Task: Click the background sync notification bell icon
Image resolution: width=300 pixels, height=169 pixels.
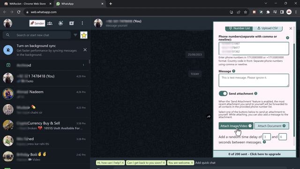Action: point(8,50)
